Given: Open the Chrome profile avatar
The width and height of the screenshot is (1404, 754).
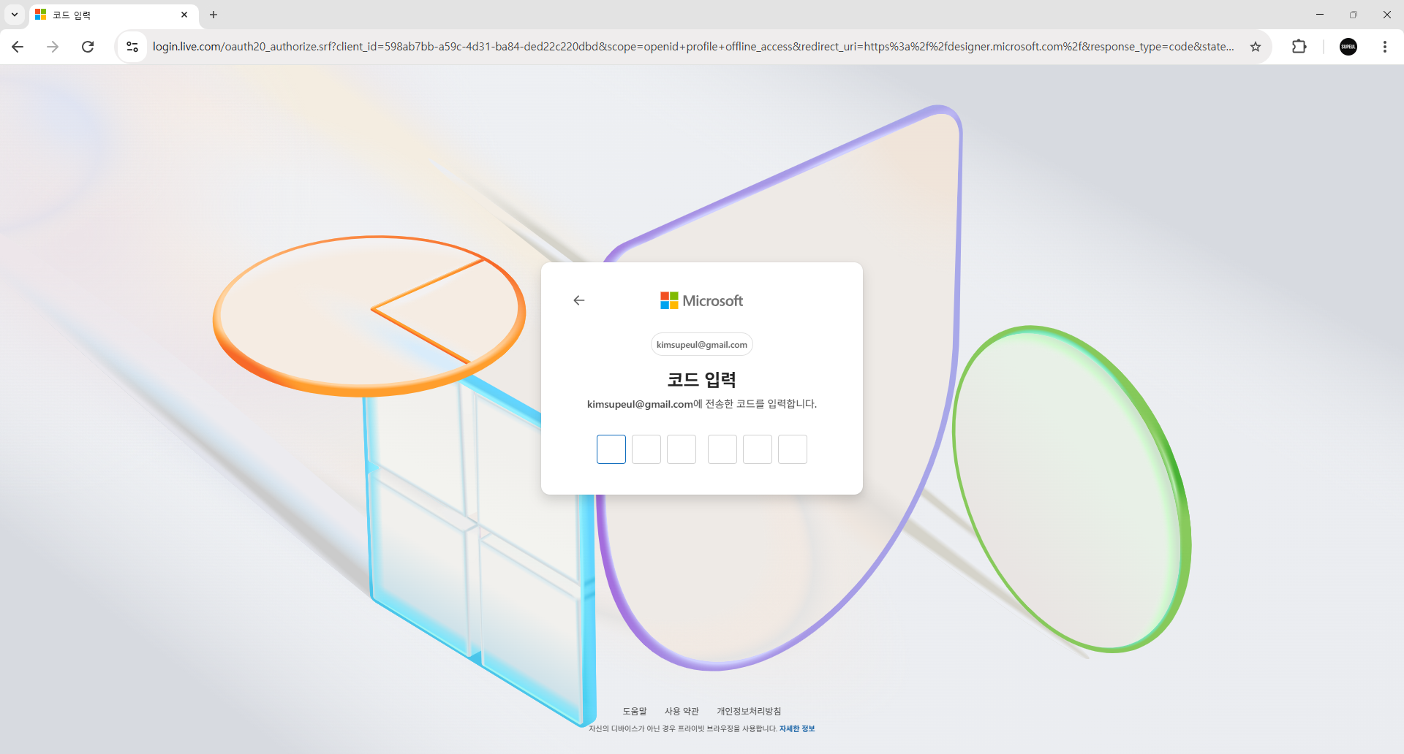Looking at the screenshot, I should [1348, 47].
